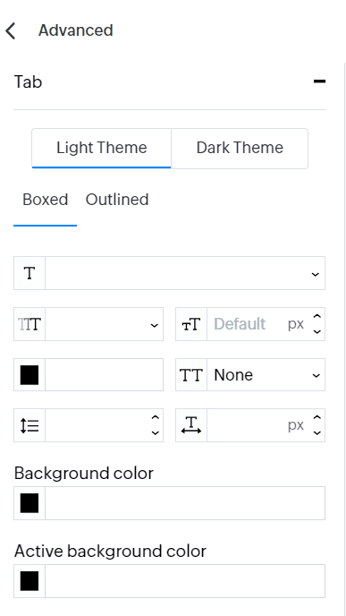Image resolution: width=346 pixels, height=616 pixels.
Task: Open the Background color swatch
Action: [30, 503]
